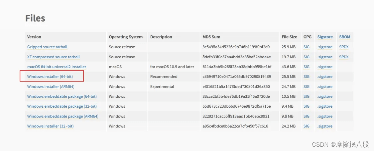The image size is (374, 151).
Task: Click .sigstore for Windows installer (ARM64) row
Action: pos(325,87)
